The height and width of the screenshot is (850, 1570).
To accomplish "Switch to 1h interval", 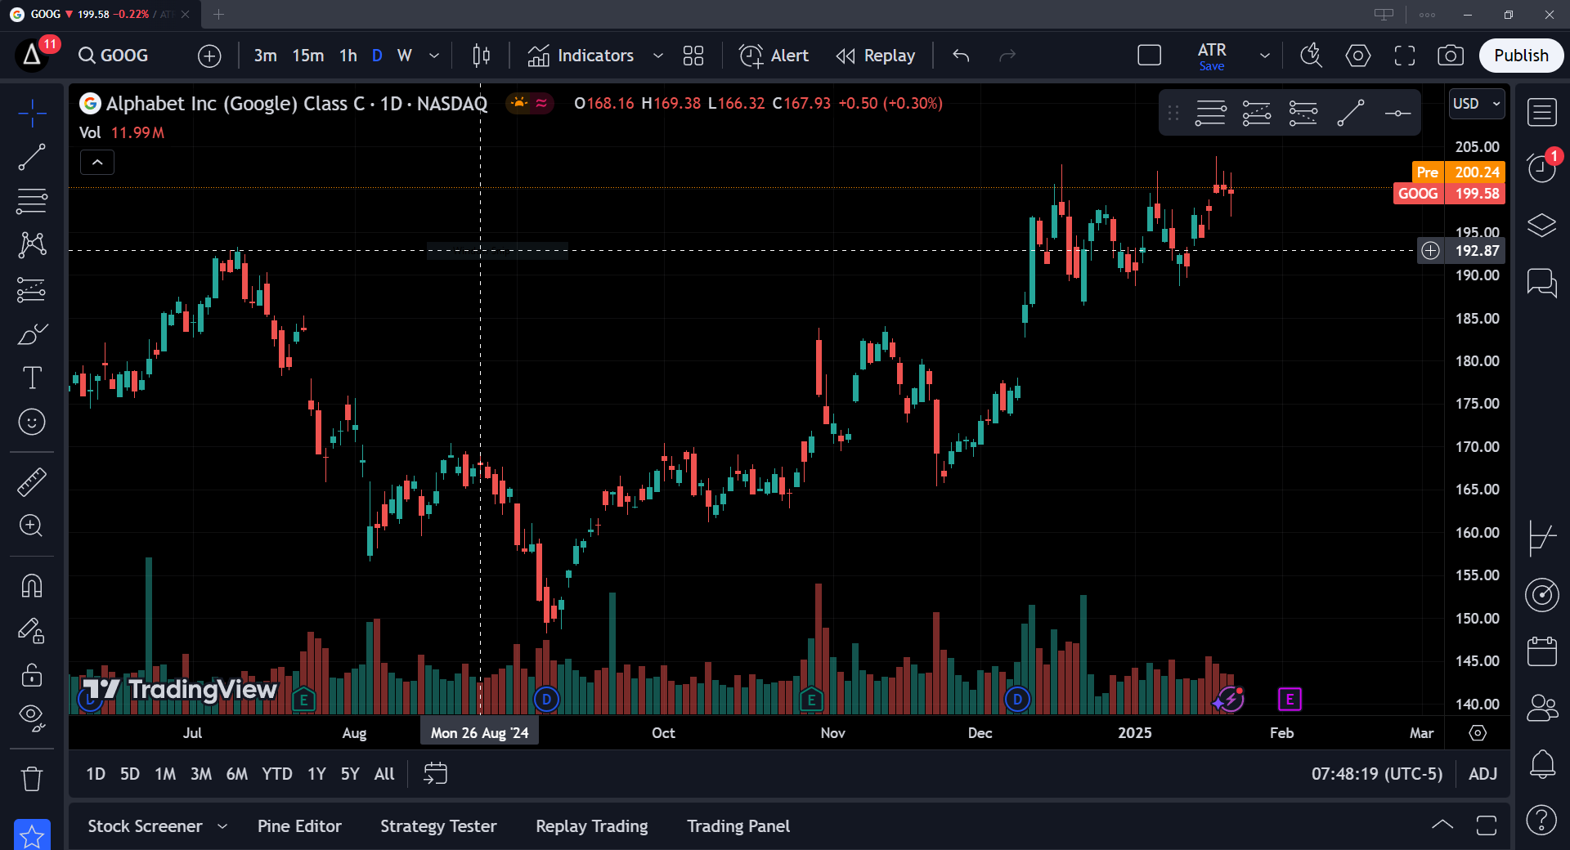I will [348, 56].
